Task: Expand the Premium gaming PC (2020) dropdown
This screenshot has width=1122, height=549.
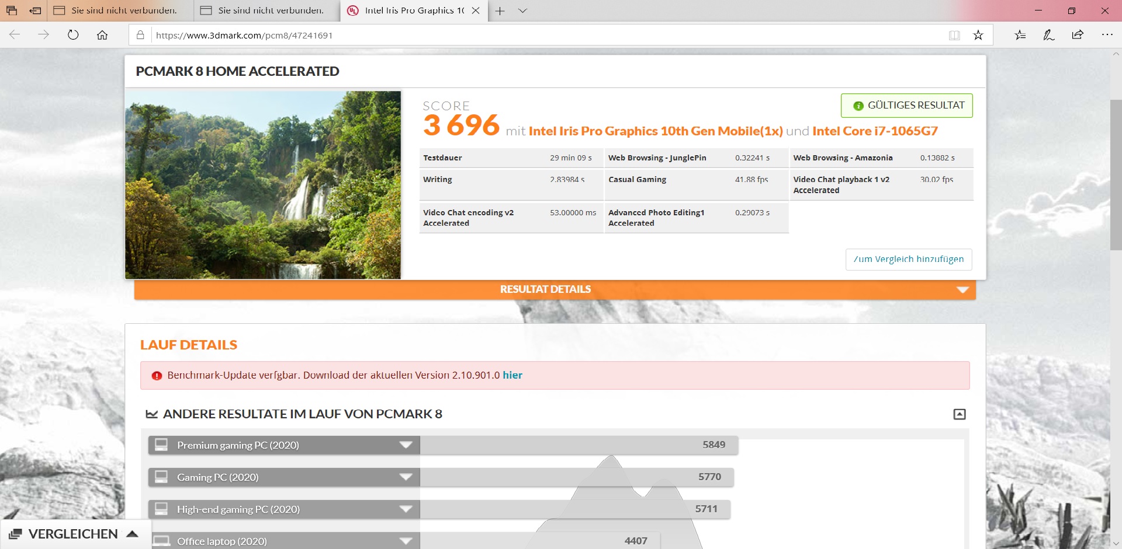Action: 406,445
